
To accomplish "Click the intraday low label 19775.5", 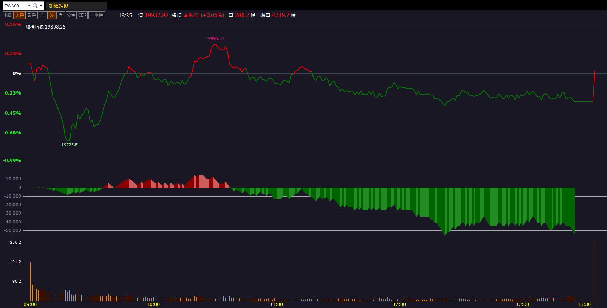I will coord(69,145).
